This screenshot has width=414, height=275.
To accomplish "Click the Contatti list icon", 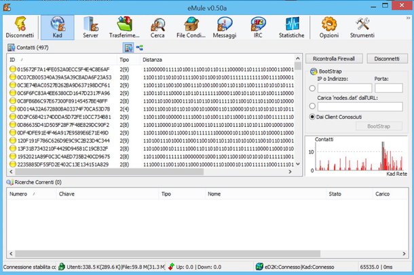I will click(11, 48).
